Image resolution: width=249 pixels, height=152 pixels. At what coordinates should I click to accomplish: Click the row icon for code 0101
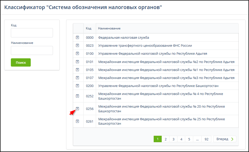point(77,62)
